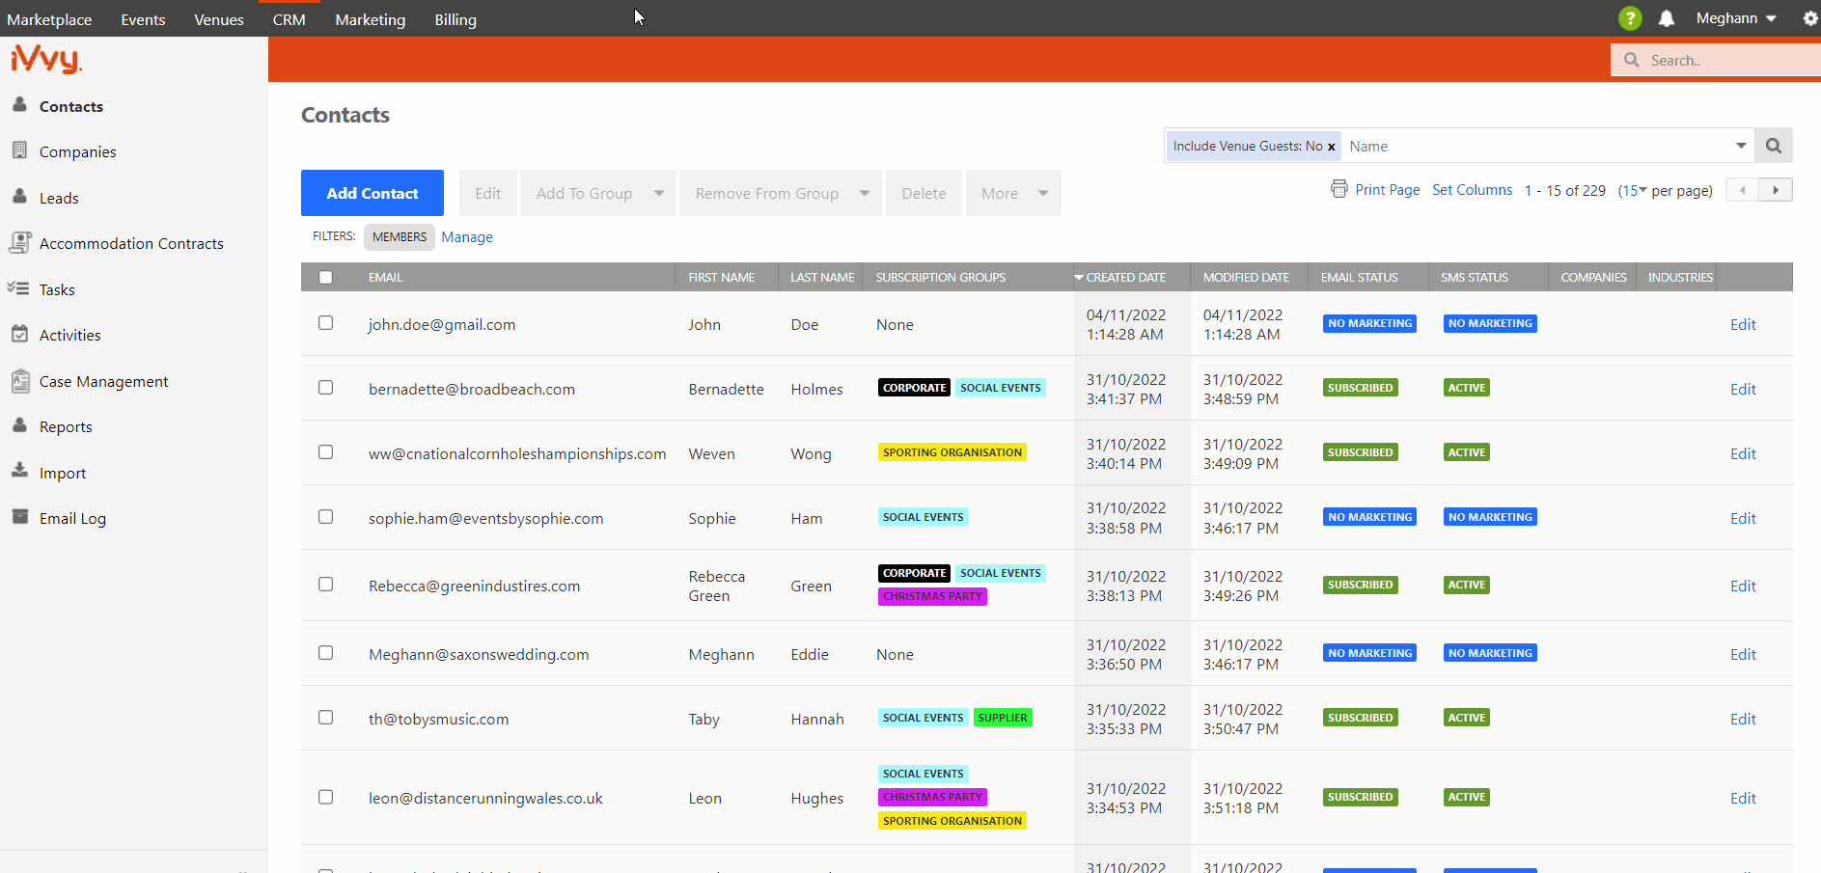This screenshot has height=873, width=1821.
Task: Select Leads in the sidebar
Action: click(x=60, y=198)
